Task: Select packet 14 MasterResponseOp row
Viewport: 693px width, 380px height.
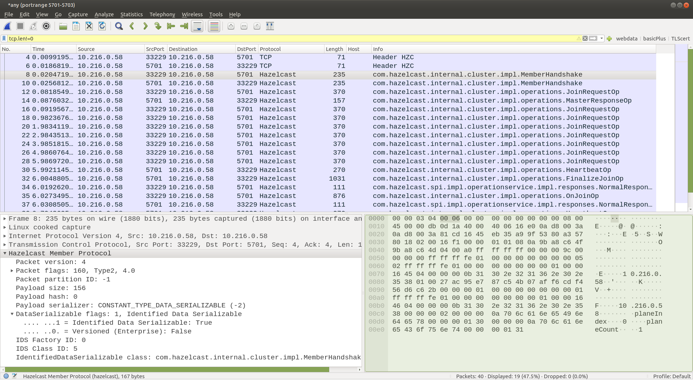Action: [328, 101]
